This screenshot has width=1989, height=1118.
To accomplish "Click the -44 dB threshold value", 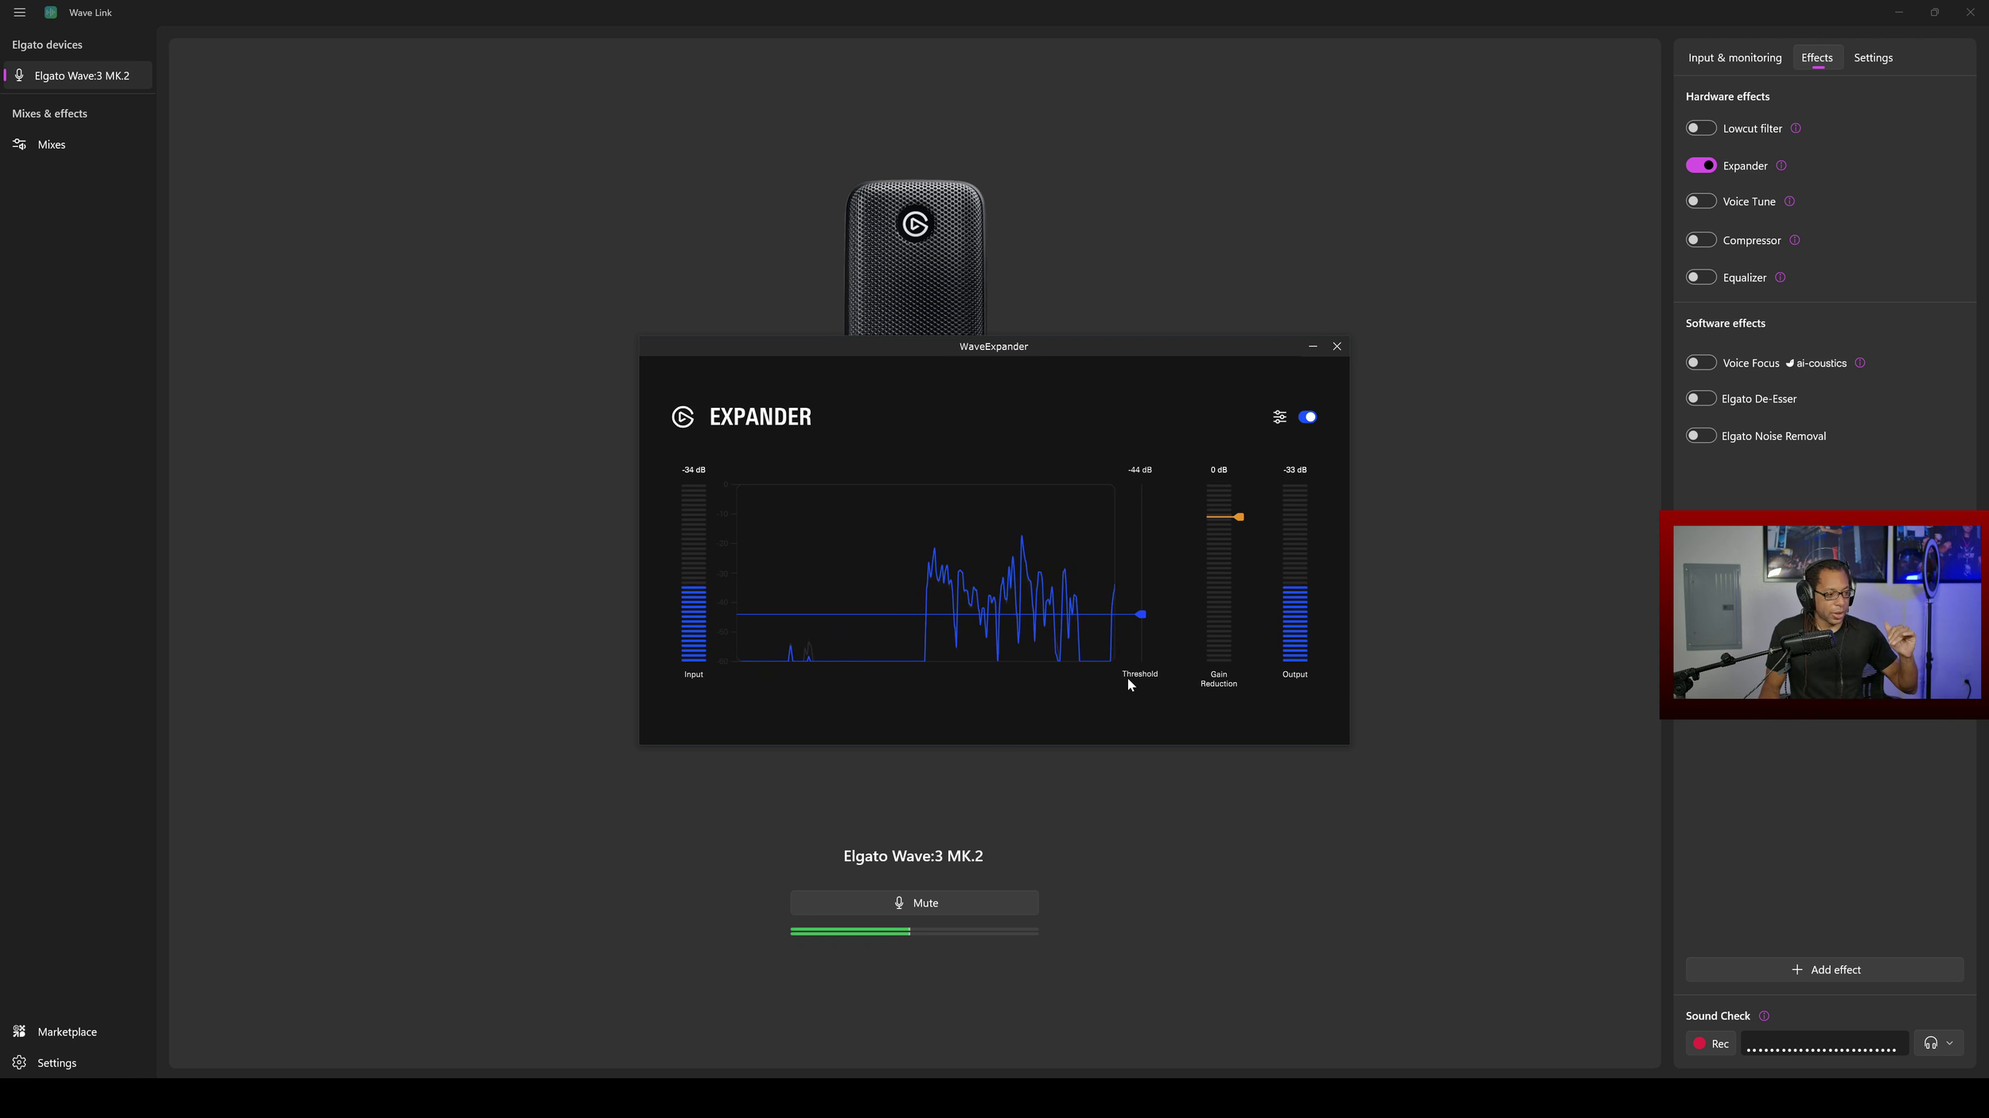I will click(1139, 470).
